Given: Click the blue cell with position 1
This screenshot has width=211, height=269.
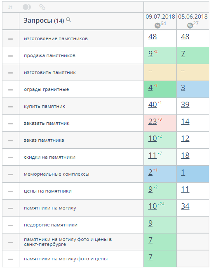Looking at the screenshot, I should coord(193,174).
